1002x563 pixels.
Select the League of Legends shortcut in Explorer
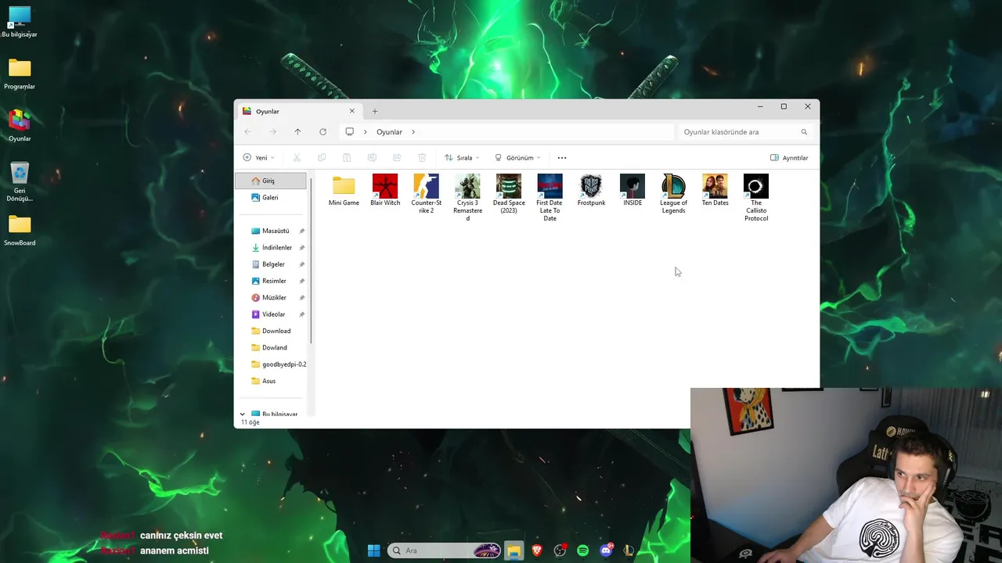[673, 194]
